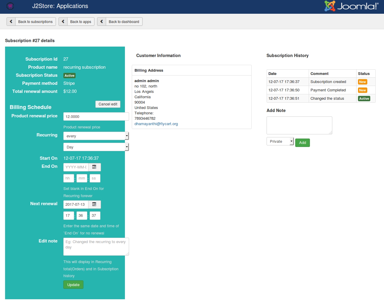Click the End On hours field

pyautogui.click(x=68, y=178)
